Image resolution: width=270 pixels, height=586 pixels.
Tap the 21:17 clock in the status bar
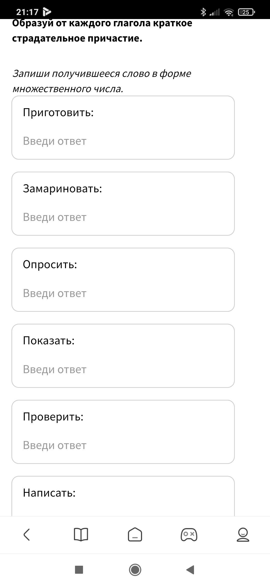pos(27,12)
